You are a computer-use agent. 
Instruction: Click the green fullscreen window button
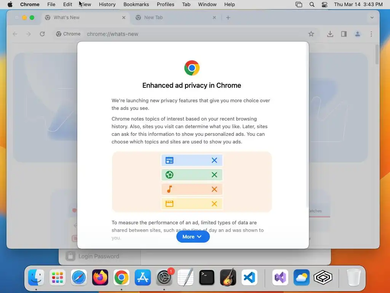click(32, 18)
